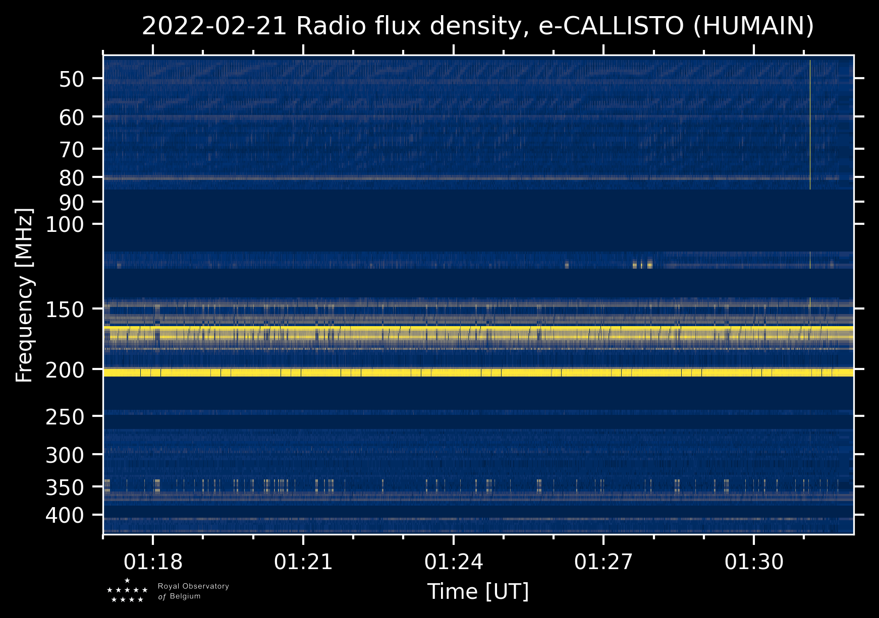Click the bright spots near 01:28 above 150 MHz

(x=642, y=264)
